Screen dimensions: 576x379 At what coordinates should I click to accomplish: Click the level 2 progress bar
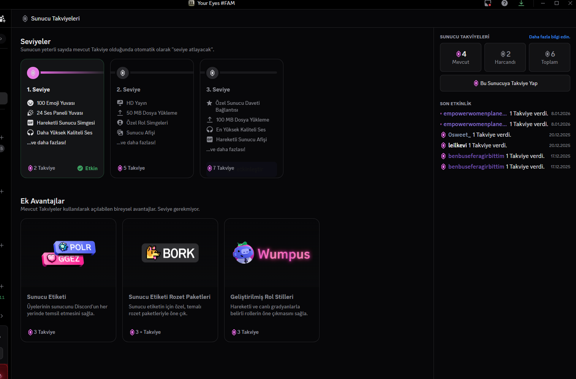pyautogui.click(x=162, y=73)
